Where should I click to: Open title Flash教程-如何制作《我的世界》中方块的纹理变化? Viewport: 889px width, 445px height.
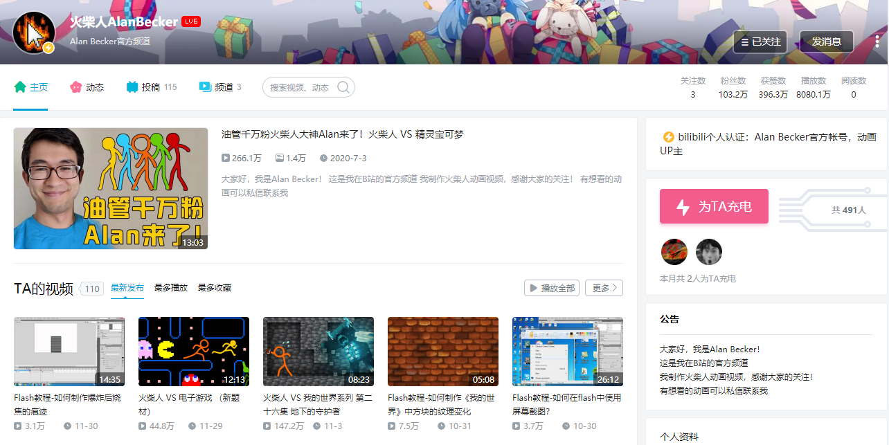point(442,404)
